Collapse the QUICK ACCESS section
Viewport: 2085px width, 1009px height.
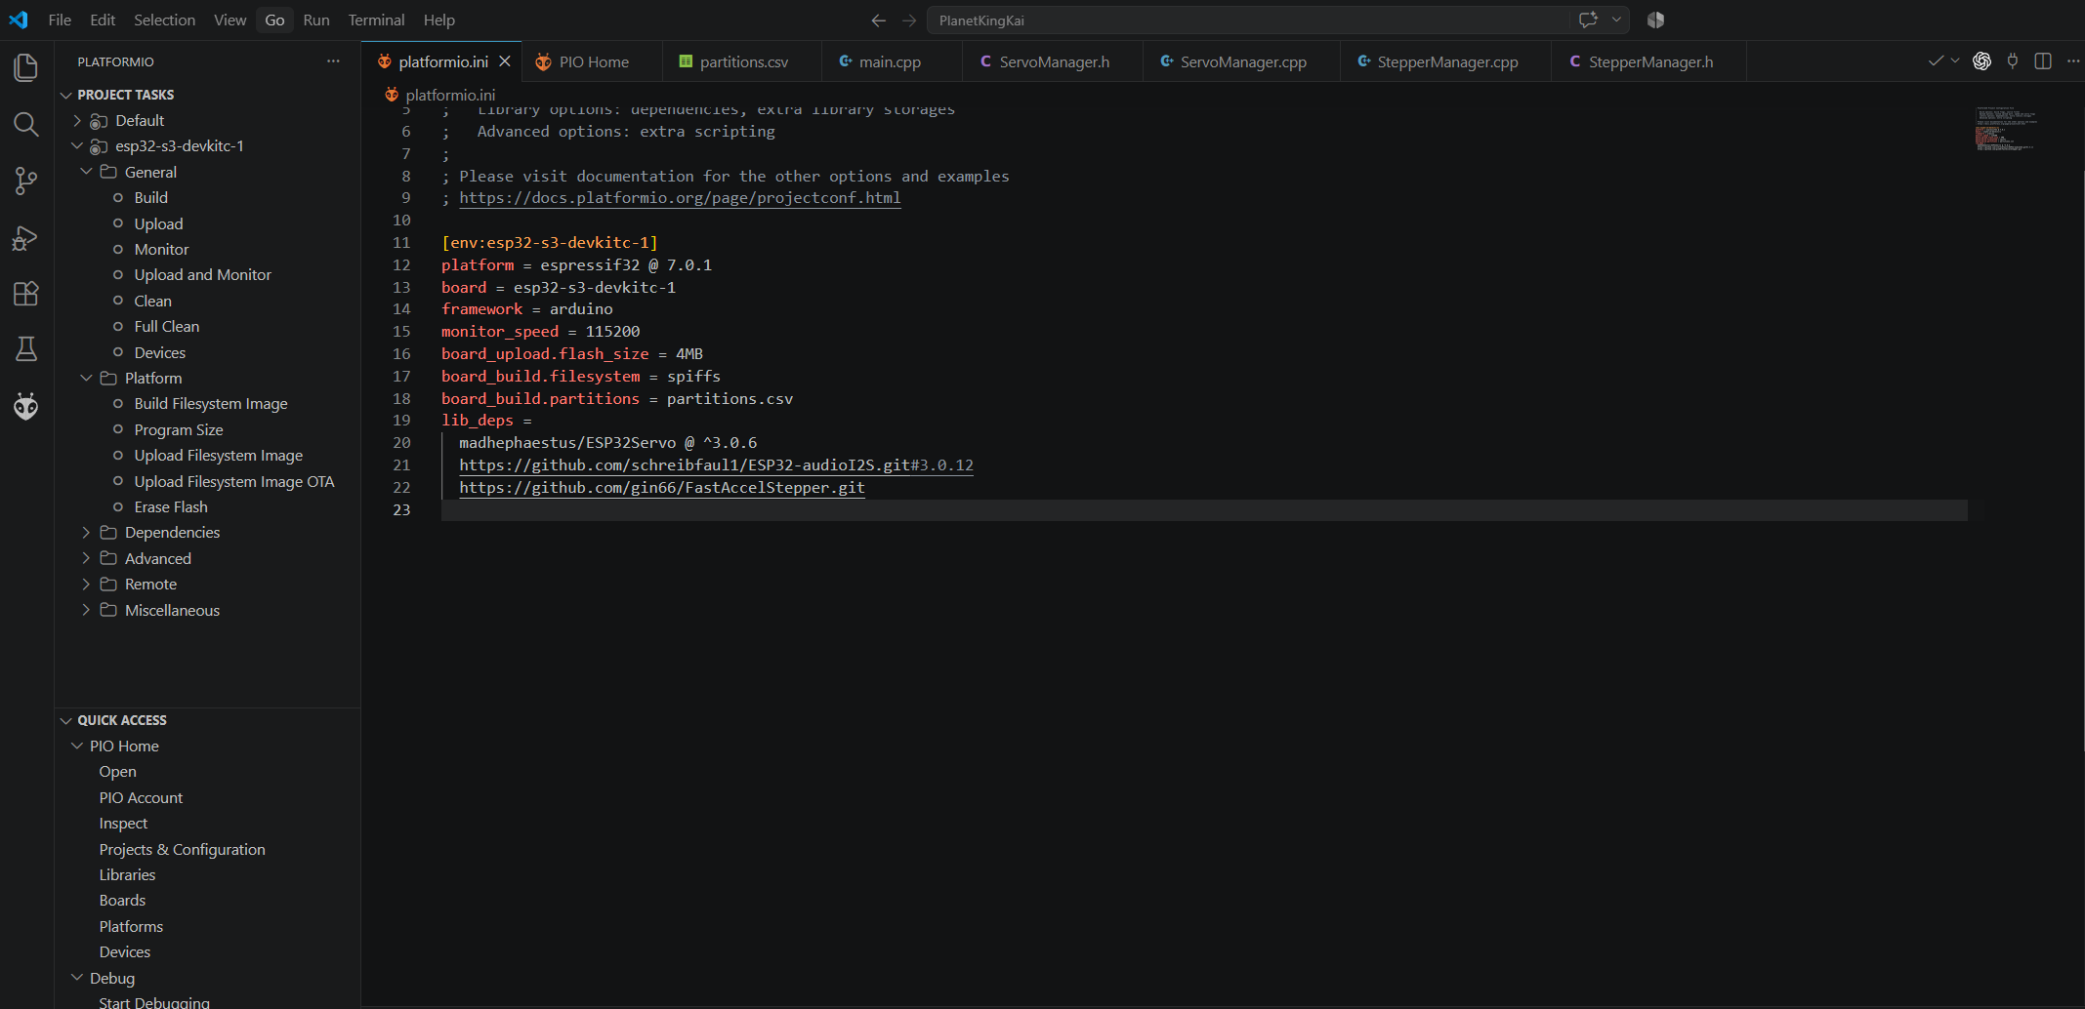pos(66,720)
